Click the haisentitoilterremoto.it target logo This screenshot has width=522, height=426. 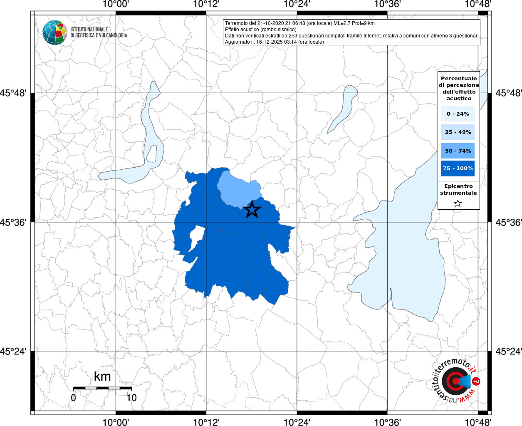456,381
